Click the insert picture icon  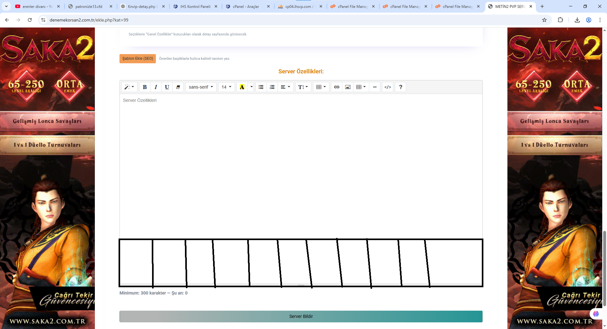pyautogui.click(x=348, y=87)
